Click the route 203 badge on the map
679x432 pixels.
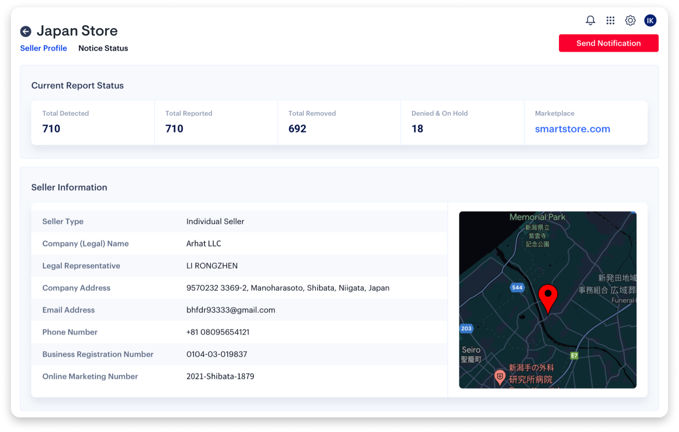[x=466, y=329]
